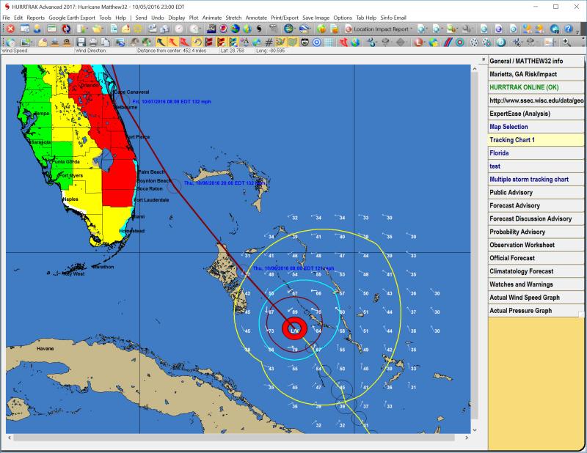
Task: Open the Location Impact Report dropdown
Action: [x=380, y=29]
